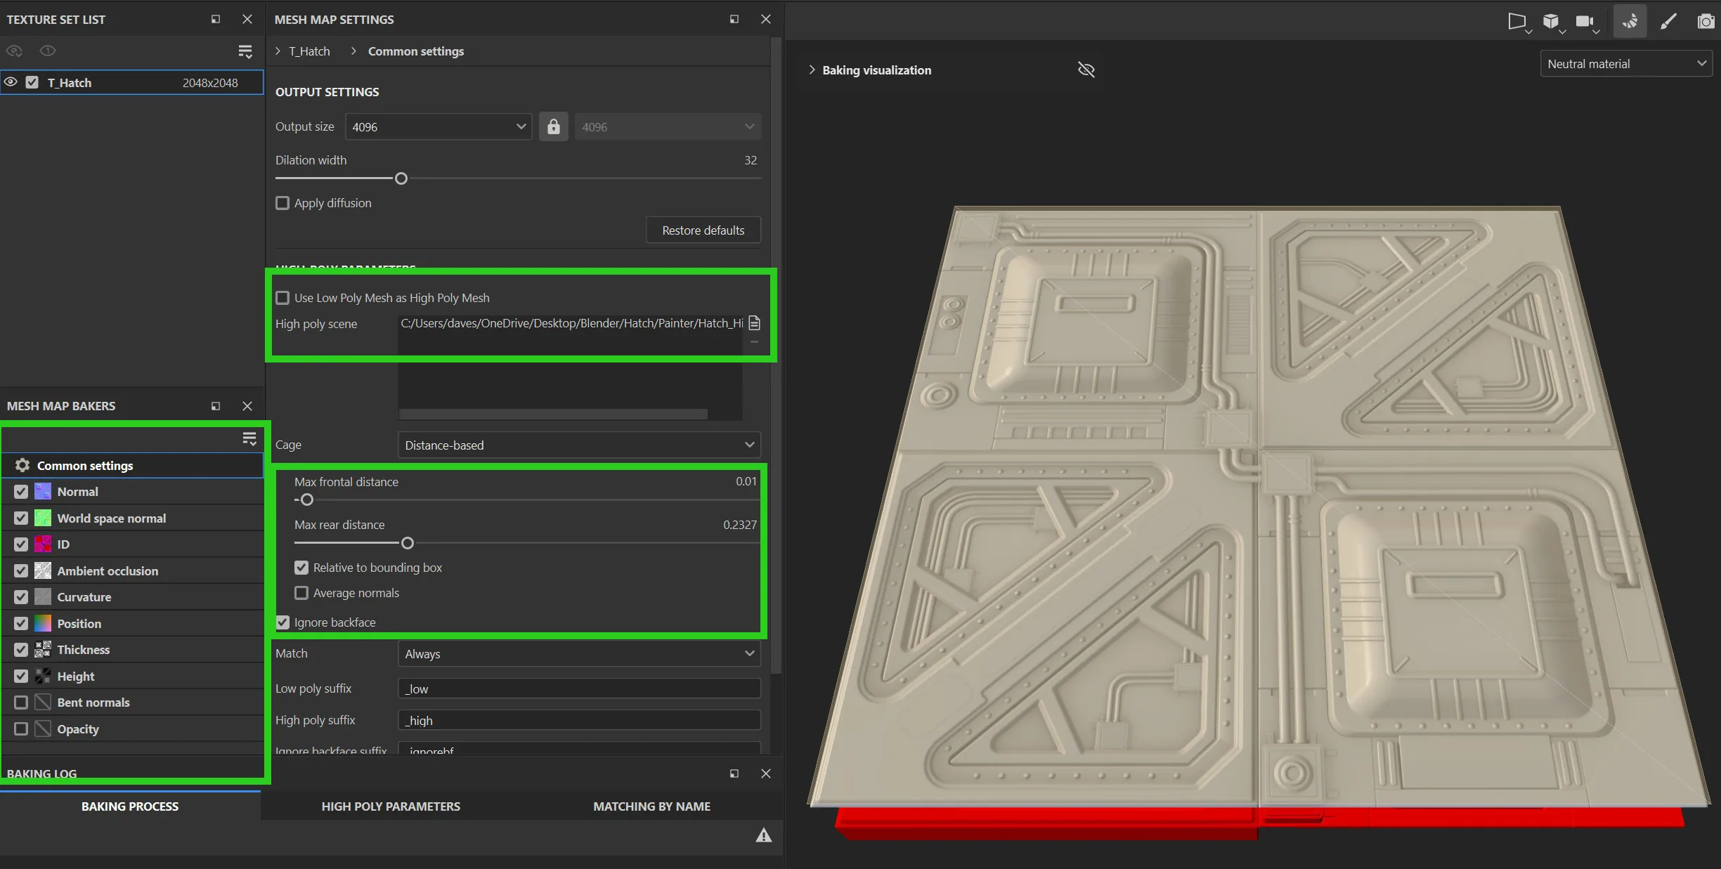The width and height of the screenshot is (1721, 869).
Task: Uncheck the Ignore backface checkbox
Action: tap(282, 622)
